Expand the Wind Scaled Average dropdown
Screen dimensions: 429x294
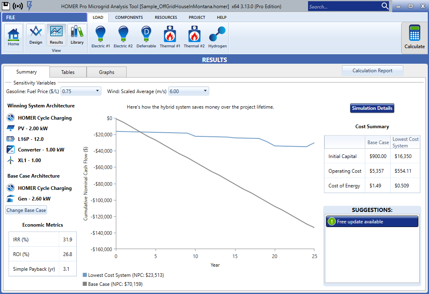click(205, 91)
